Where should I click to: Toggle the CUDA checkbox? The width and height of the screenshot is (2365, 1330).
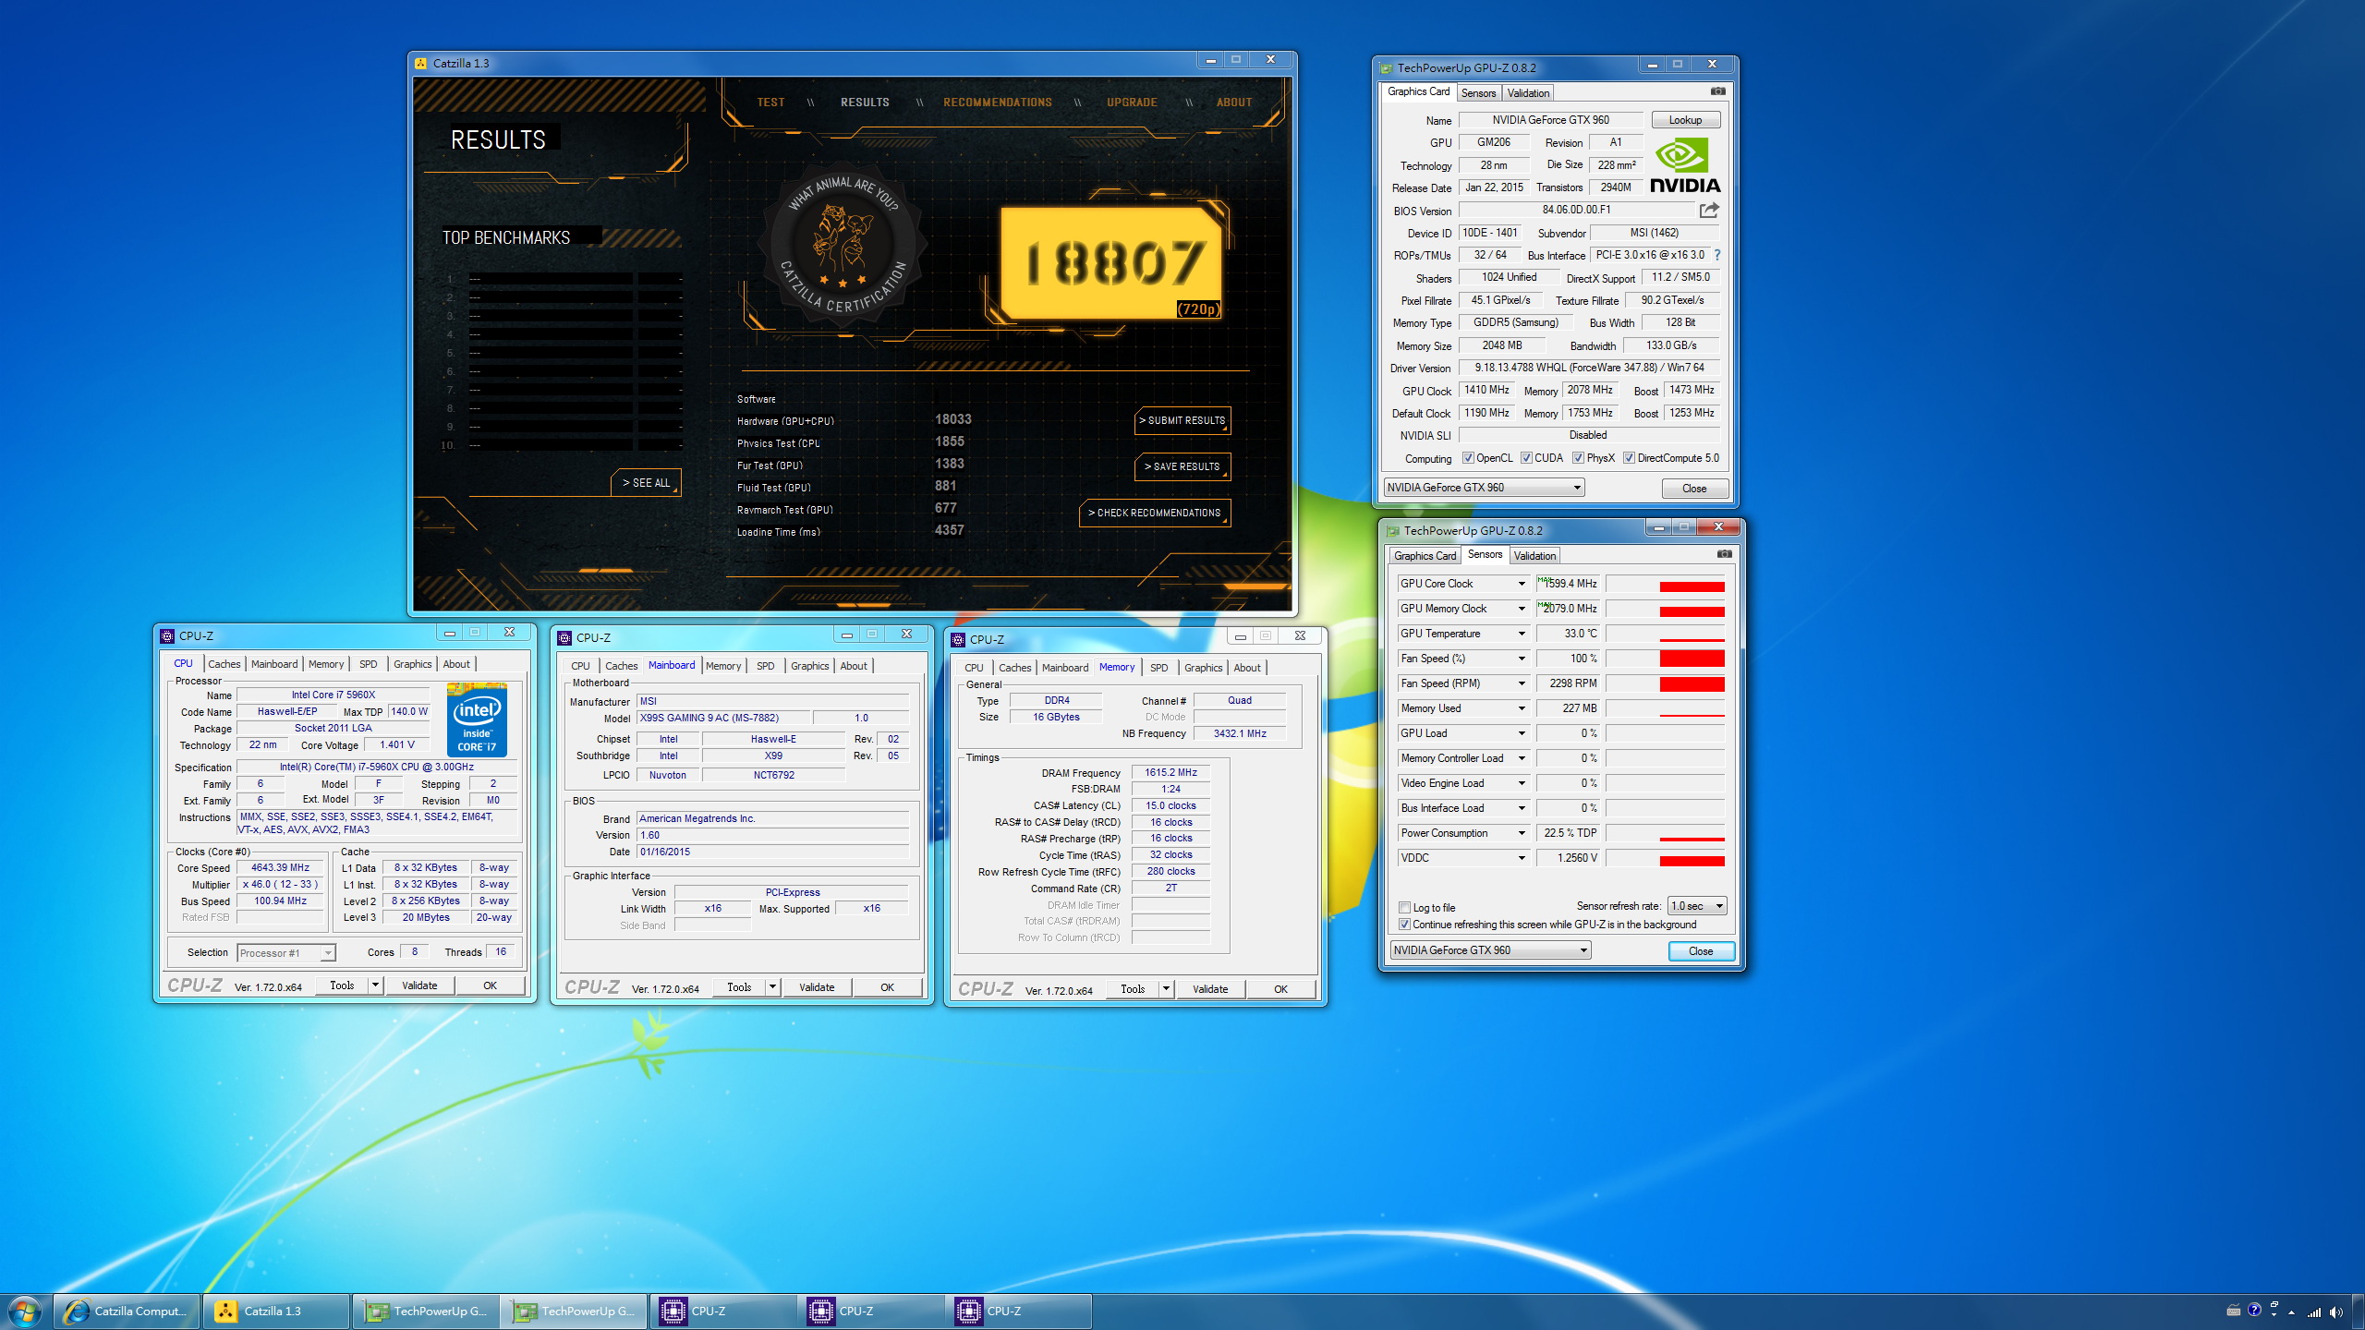(x=1526, y=458)
